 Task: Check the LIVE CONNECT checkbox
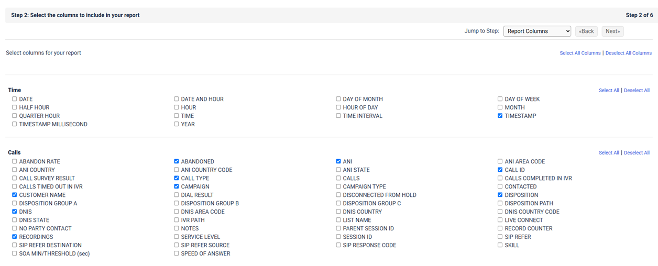500,220
